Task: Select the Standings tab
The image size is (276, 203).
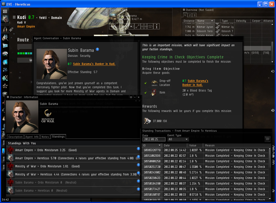Action: point(58,137)
